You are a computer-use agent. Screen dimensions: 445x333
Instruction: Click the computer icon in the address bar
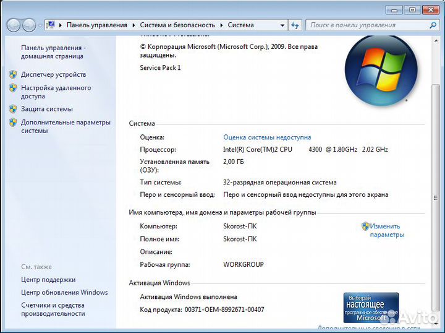(x=51, y=25)
